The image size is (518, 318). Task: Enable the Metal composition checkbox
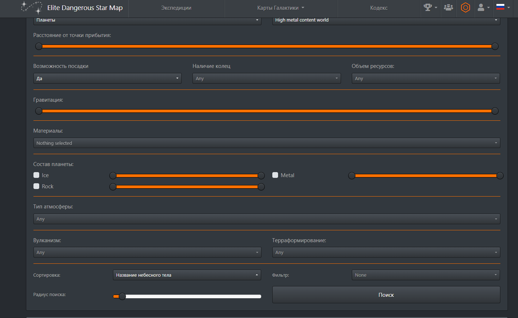[x=275, y=175]
